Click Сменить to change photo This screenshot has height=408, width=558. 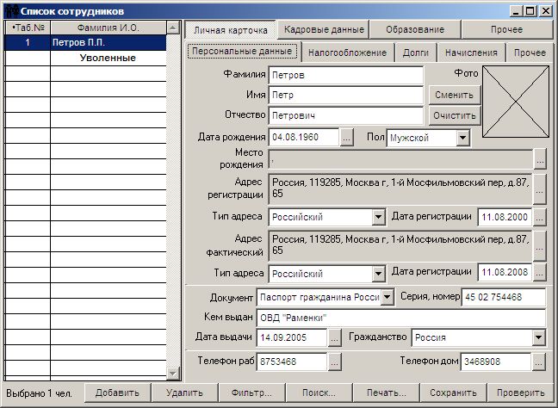(x=453, y=96)
